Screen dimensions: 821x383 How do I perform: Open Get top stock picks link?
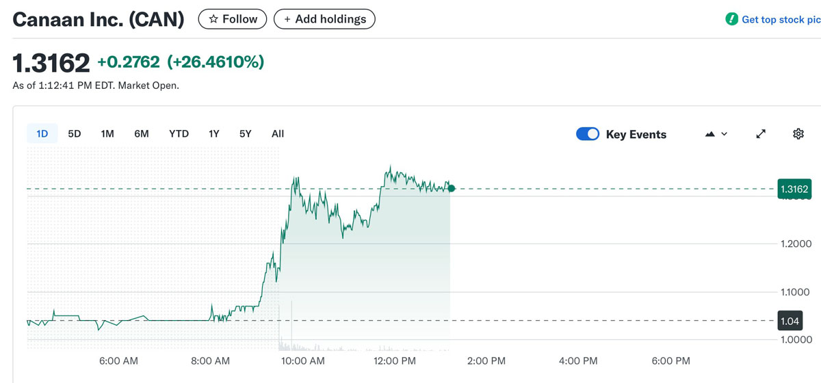(x=781, y=20)
